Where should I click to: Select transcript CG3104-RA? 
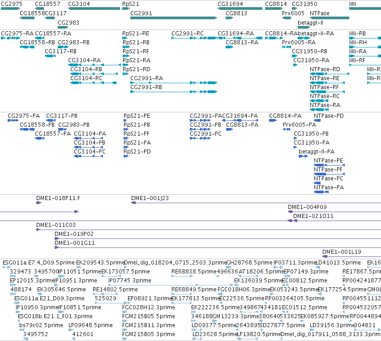coord(94,65)
